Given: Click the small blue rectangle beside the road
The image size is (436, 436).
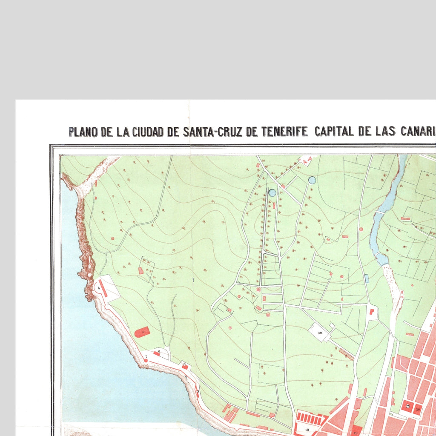Looking at the screenshot, I should (367, 278).
